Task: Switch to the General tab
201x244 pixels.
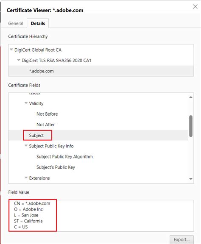Action: pos(16,23)
